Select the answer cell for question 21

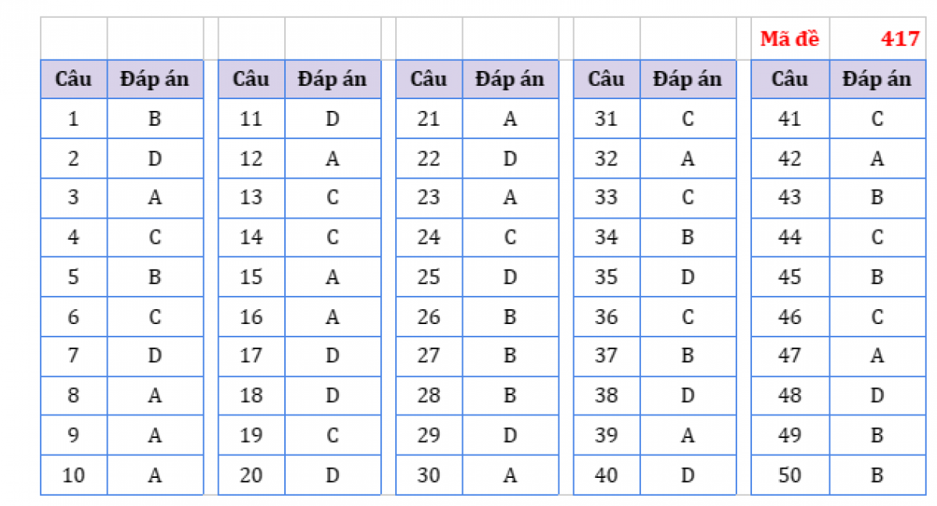[511, 119]
